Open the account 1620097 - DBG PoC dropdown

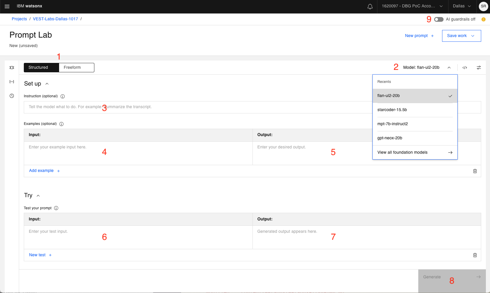412,6
